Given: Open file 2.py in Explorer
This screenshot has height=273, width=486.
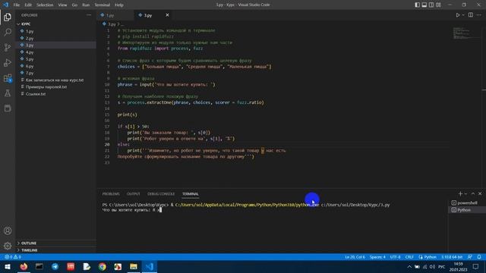Looking at the screenshot, I should (56, 39).
